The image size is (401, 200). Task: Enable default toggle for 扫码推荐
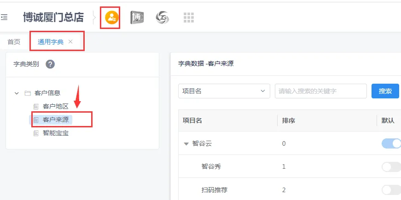pyautogui.click(x=391, y=189)
